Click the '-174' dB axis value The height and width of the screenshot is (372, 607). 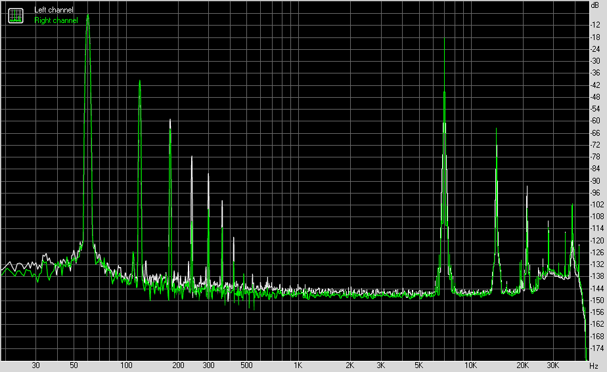point(596,348)
